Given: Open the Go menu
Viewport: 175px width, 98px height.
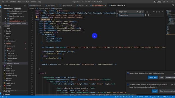Looking at the screenshot, I should coord(24,2).
